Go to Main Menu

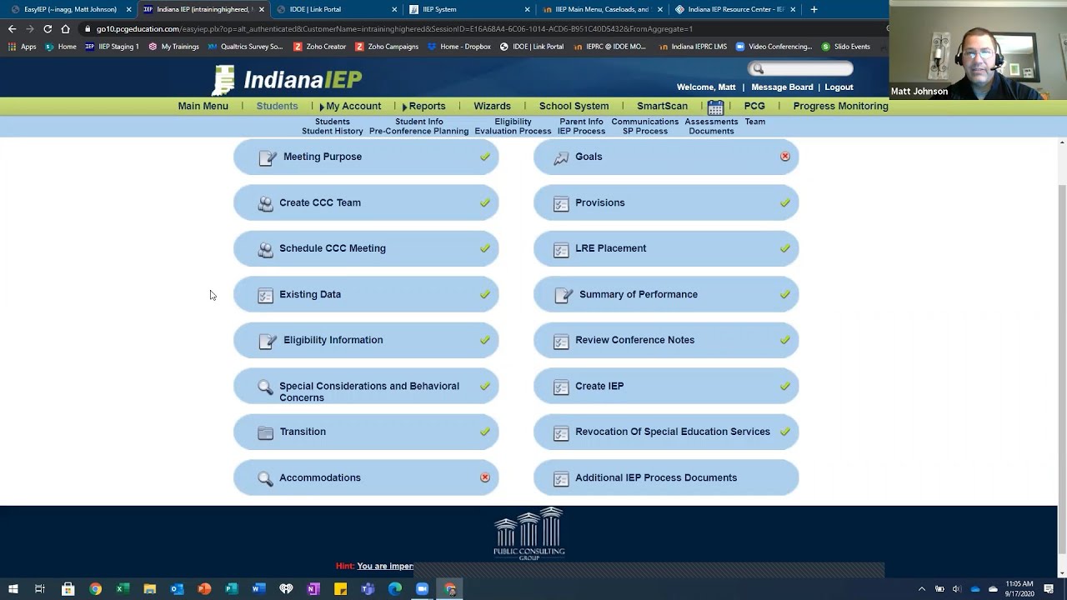203,106
